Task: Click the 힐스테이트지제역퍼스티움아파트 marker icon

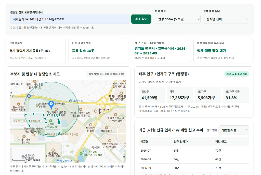Action: pos(33,135)
